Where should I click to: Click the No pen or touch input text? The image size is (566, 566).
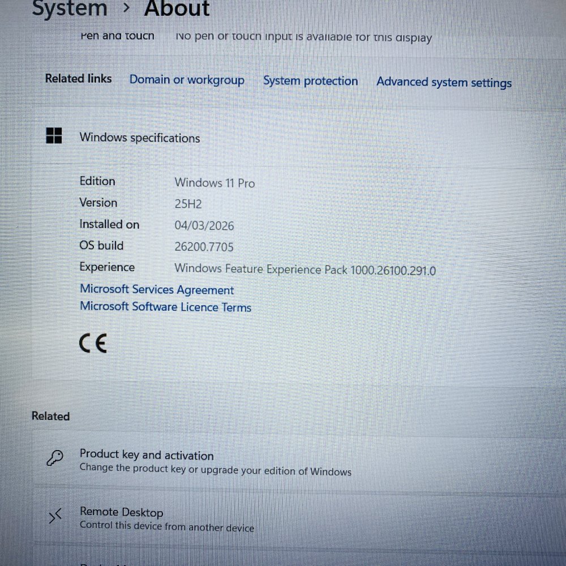[x=303, y=37]
